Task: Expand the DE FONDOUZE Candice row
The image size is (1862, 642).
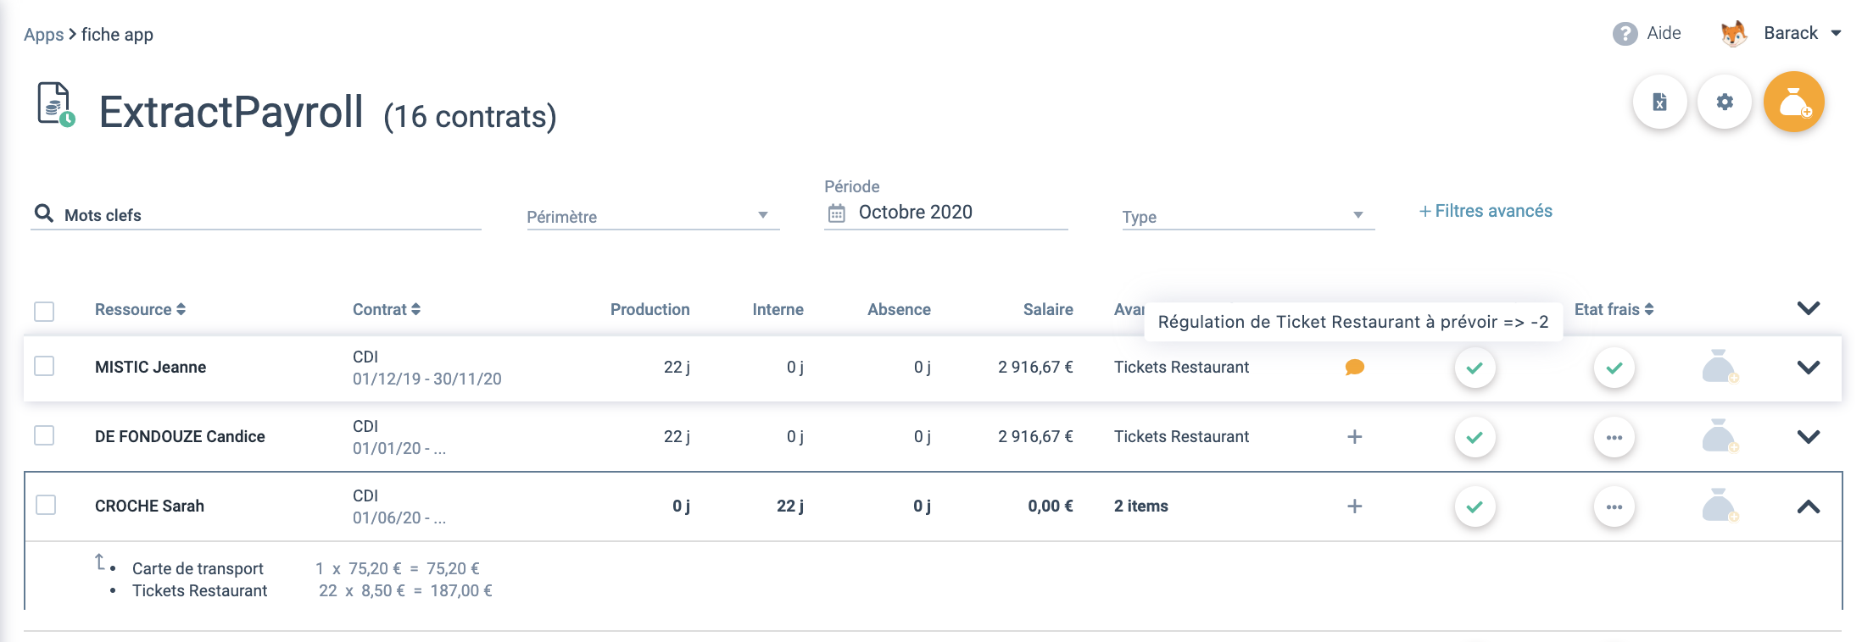Action: 1808,437
